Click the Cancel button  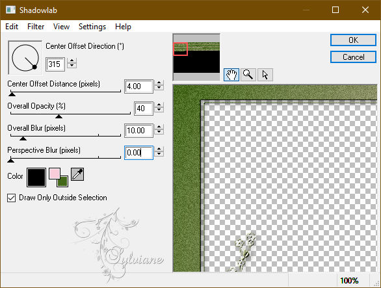tap(353, 57)
